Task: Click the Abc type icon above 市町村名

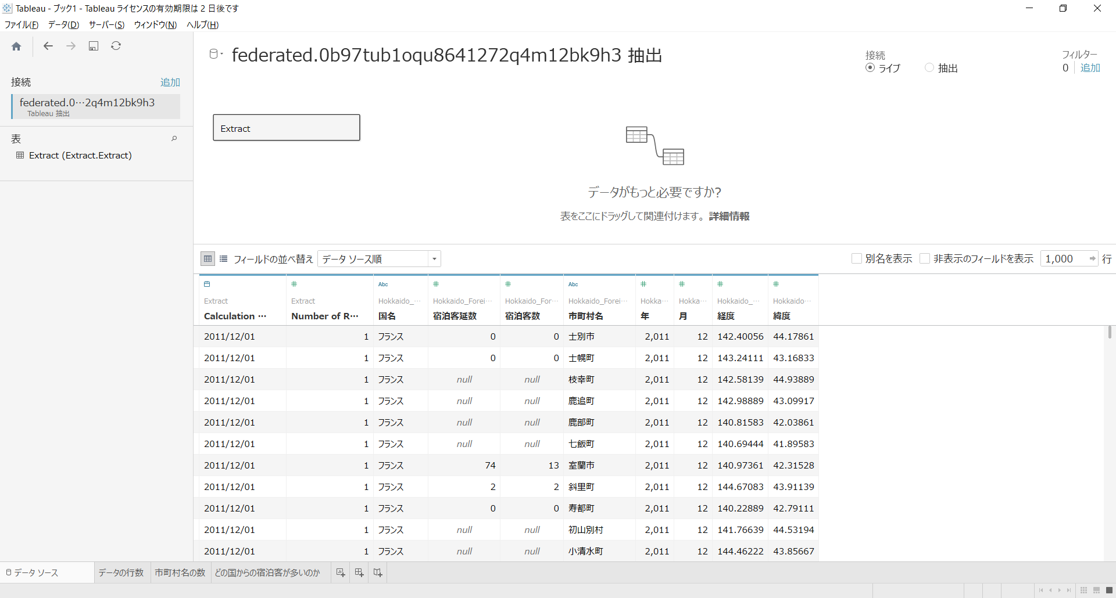Action: 573,284
